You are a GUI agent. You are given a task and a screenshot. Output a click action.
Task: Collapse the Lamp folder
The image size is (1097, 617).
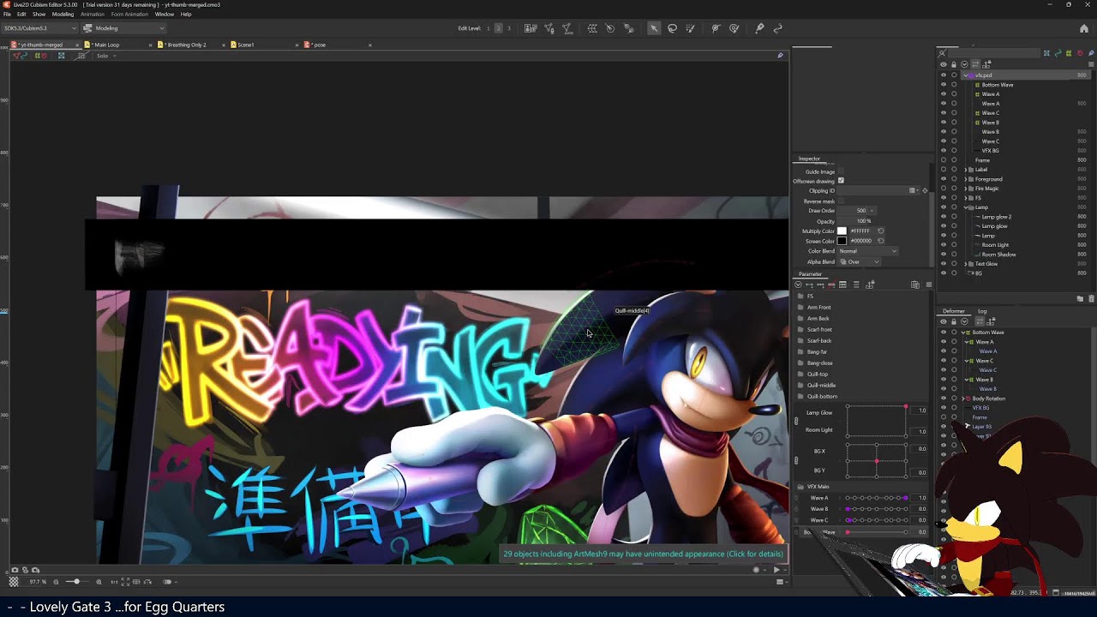[x=967, y=207]
